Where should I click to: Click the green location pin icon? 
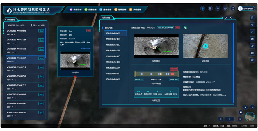(185, 28)
